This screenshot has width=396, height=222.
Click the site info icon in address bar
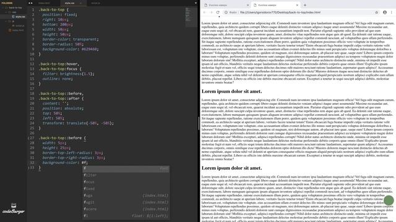click(x=226, y=12)
